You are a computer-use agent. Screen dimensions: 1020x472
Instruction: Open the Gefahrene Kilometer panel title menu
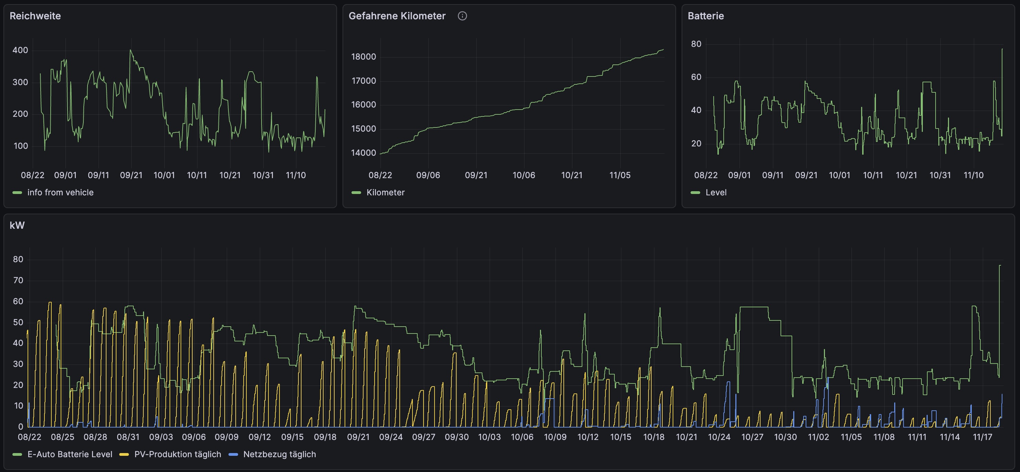pyautogui.click(x=397, y=16)
